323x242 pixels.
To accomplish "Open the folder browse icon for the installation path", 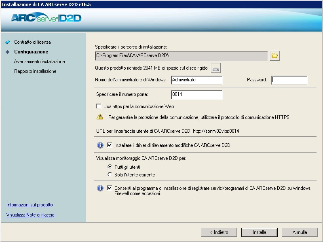I will [274, 56].
